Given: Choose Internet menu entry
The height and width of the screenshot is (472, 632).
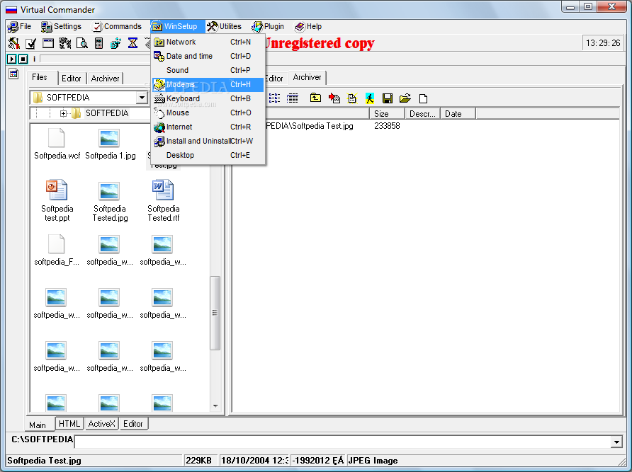Looking at the screenshot, I should (x=208, y=127).
